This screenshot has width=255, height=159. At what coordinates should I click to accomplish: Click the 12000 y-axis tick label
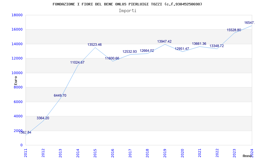point(17,59)
